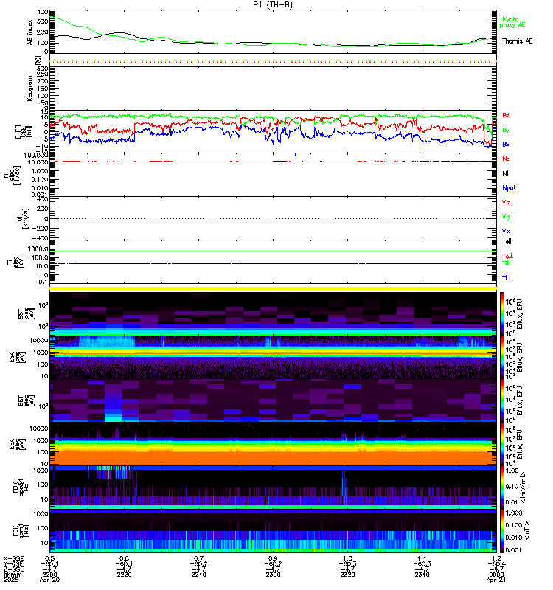Click the 2220 time tick label

(124, 575)
